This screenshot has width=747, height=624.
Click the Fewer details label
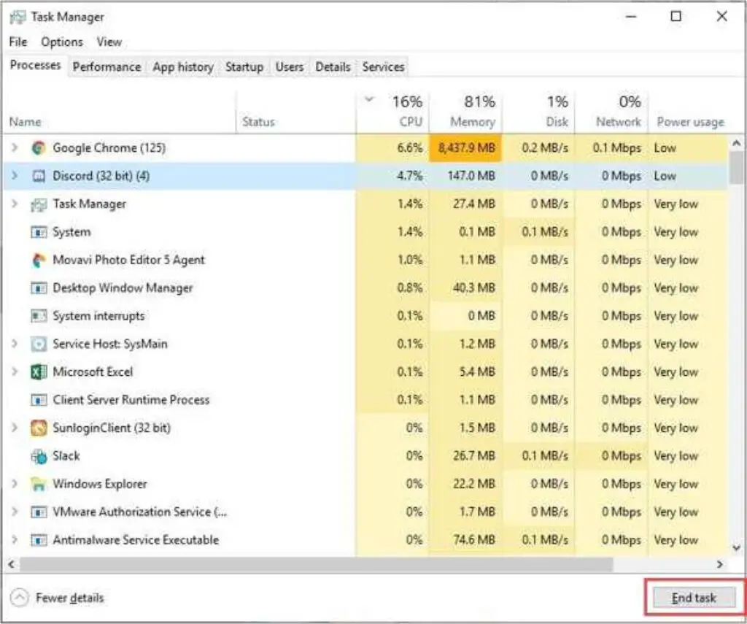pyautogui.click(x=69, y=598)
